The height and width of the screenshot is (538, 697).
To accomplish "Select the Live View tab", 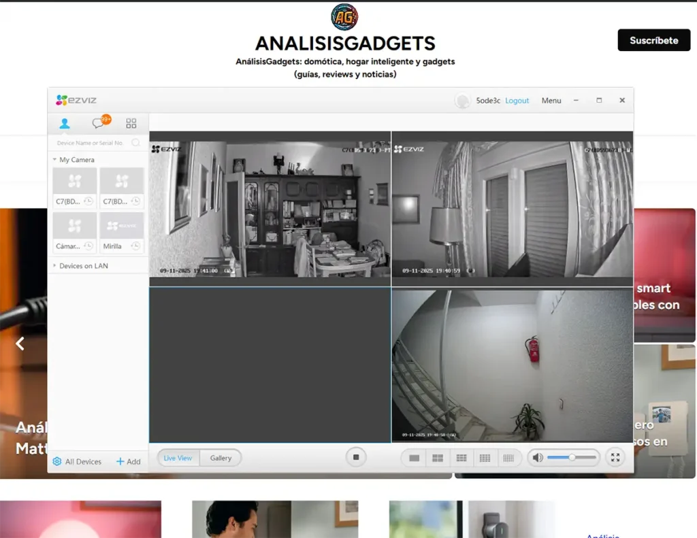I will point(178,458).
